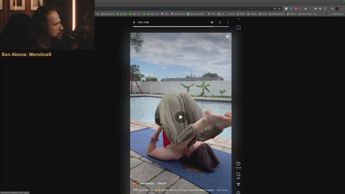Enter fullscreen on the upper video
The image size is (345, 194).
point(220,22)
